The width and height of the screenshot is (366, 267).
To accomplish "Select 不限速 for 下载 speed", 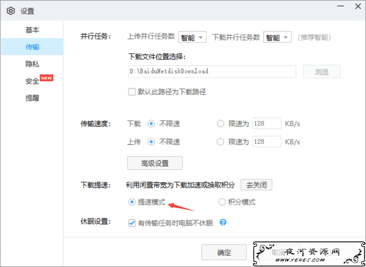I will [151, 124].
